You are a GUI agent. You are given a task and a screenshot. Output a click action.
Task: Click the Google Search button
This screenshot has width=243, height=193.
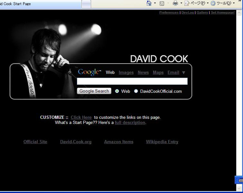[x=94, y=91]
